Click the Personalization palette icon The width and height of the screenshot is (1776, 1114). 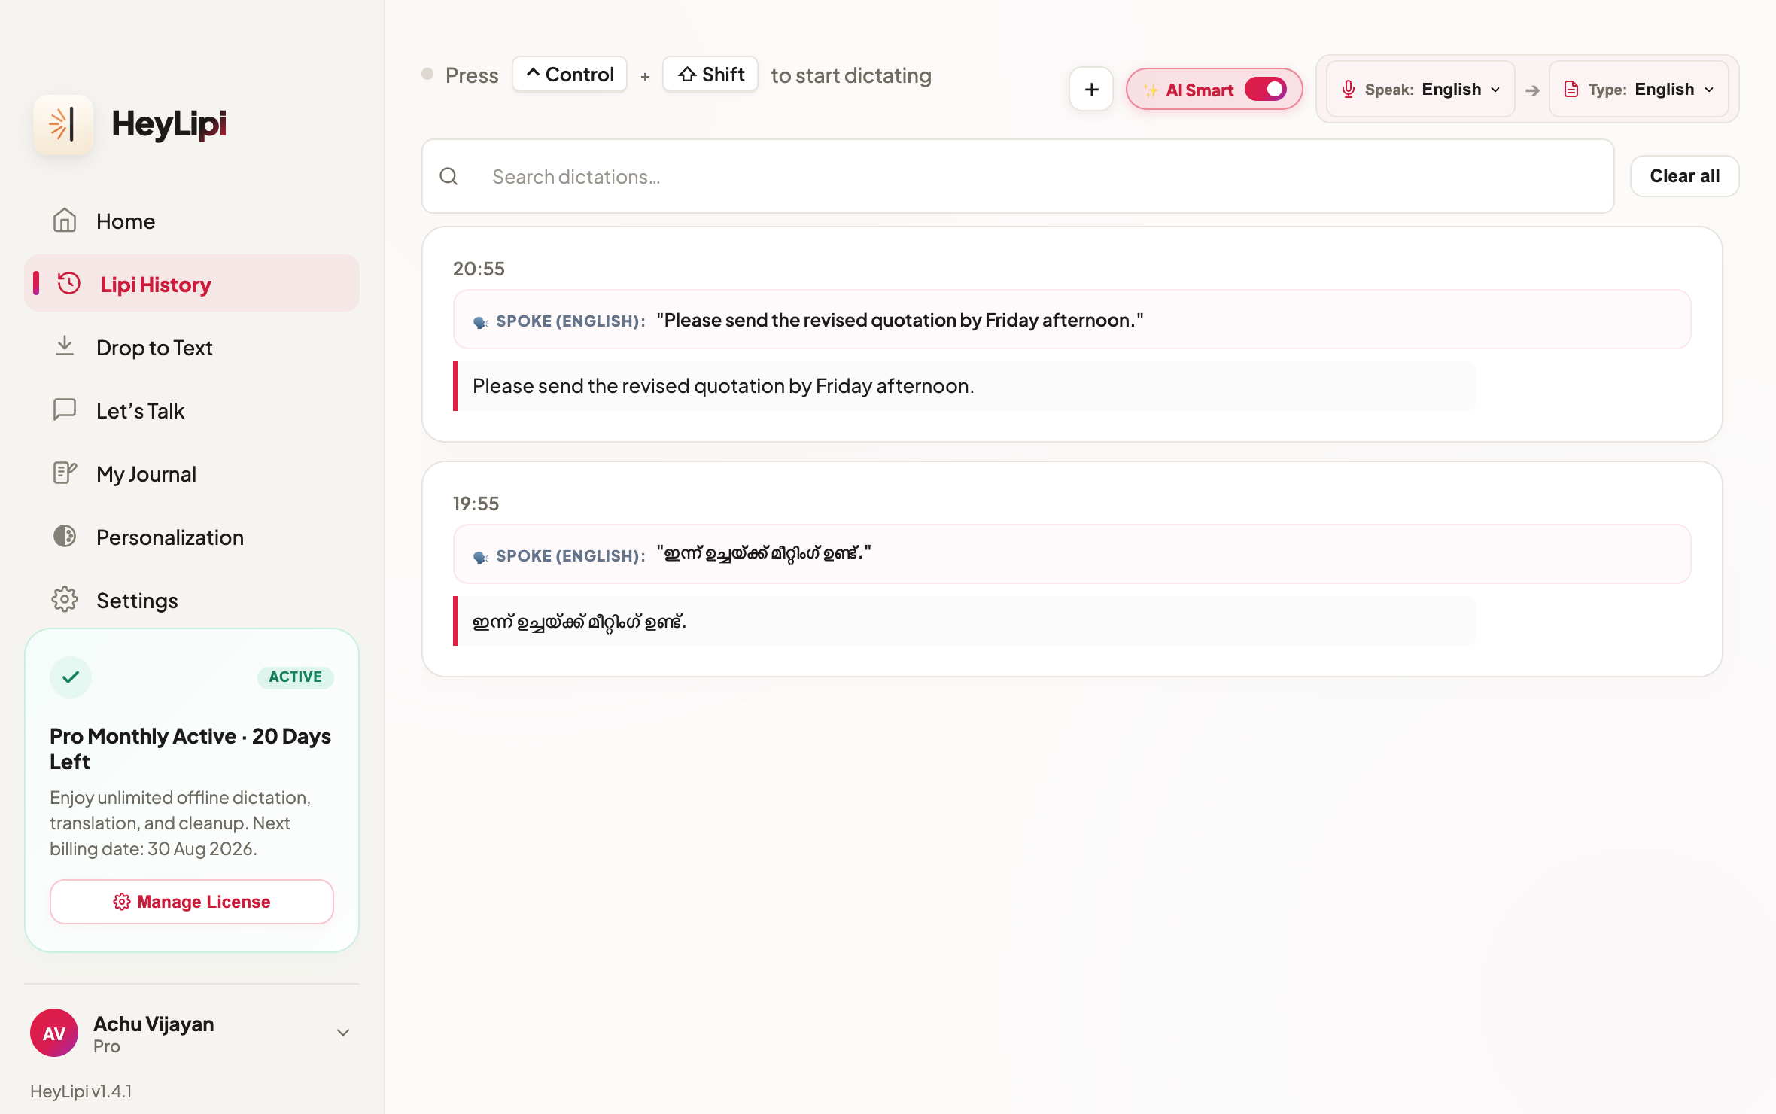[65, 537]
